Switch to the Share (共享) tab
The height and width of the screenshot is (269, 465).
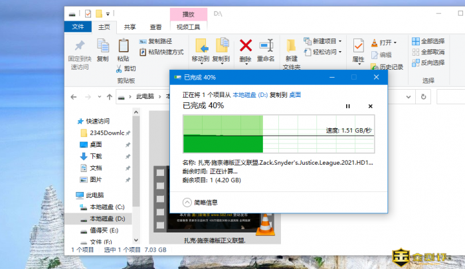click(130, 27)
